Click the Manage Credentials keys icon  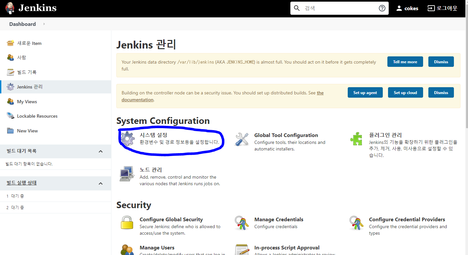coord(242,223)
